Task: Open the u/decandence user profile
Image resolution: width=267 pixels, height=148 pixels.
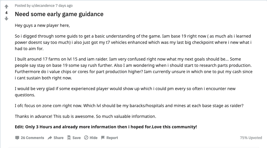Action: coord(38,6)
